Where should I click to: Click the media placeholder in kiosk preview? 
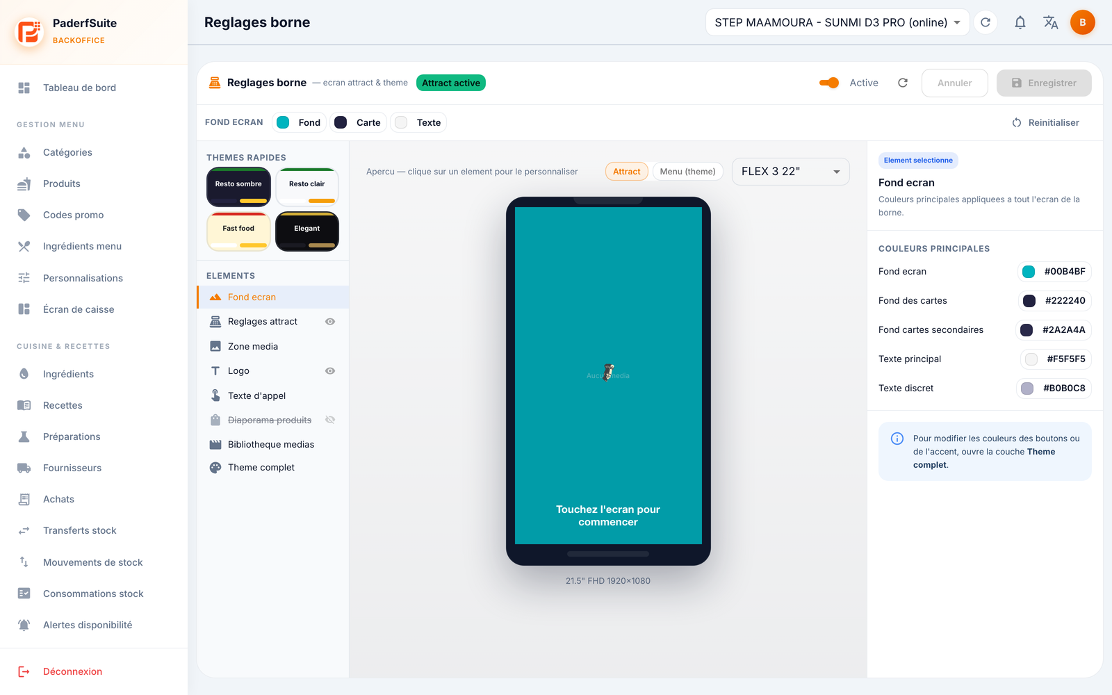point(608,375)
